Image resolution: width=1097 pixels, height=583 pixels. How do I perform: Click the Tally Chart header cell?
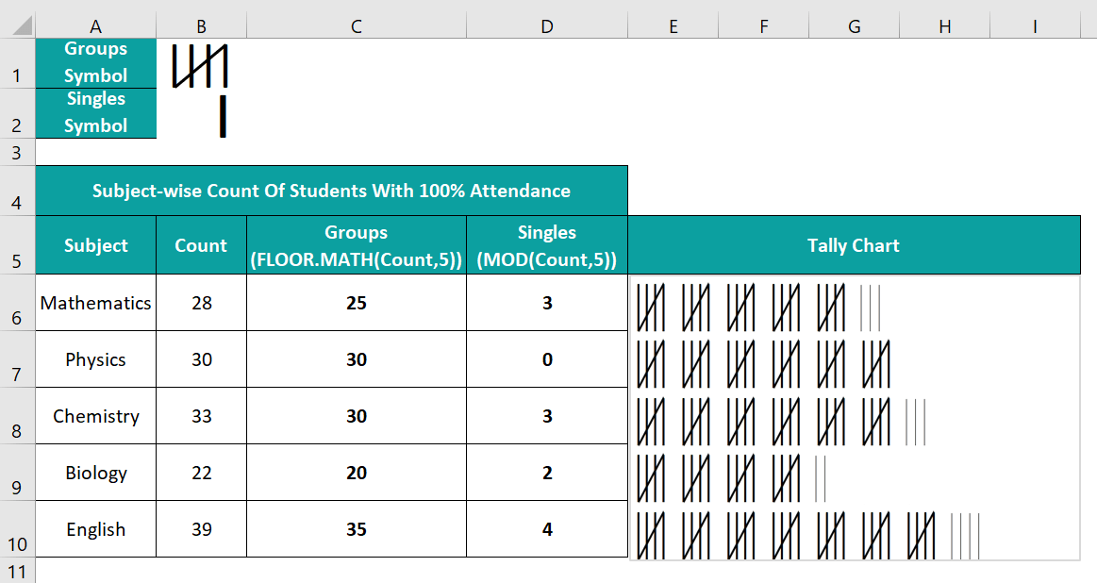pos(853,245)
